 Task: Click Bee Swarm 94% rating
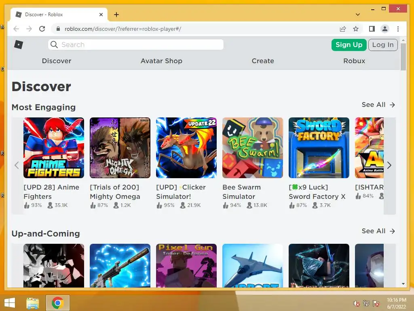point(232,205)
